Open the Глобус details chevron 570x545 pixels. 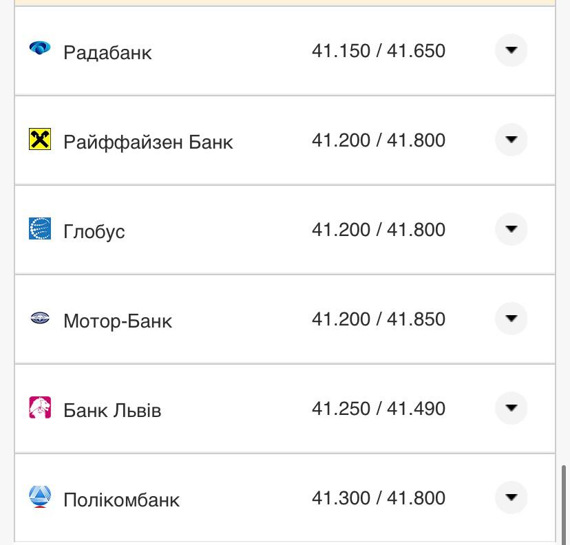click(x=511, y=229)
